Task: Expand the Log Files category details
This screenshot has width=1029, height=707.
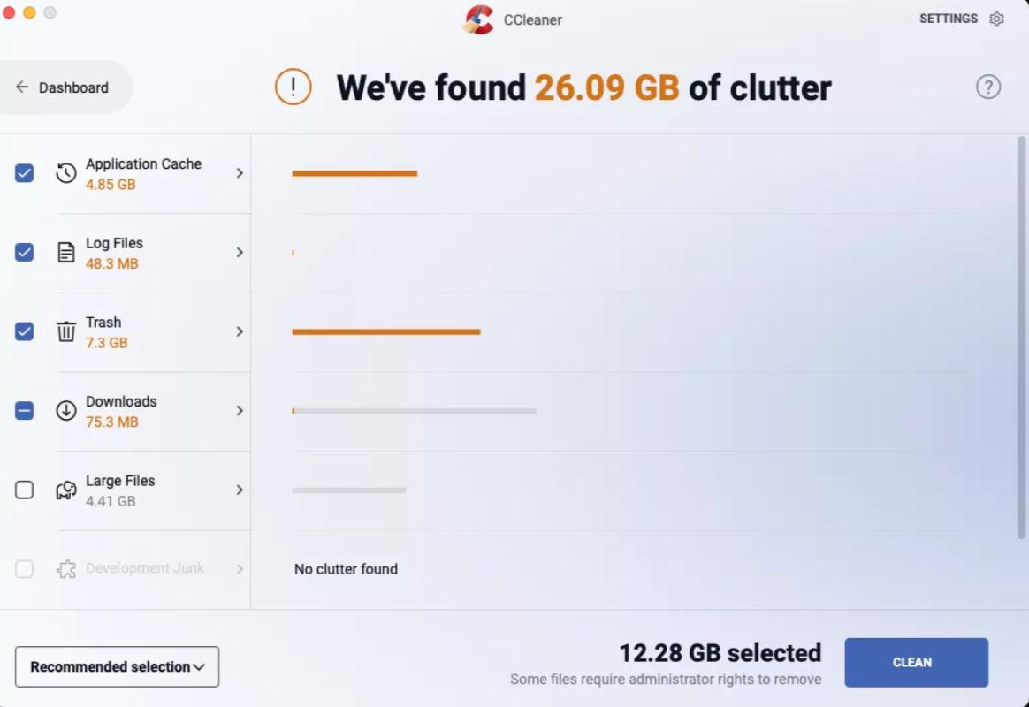Action: pyautogui.click(x=240, y=252)
